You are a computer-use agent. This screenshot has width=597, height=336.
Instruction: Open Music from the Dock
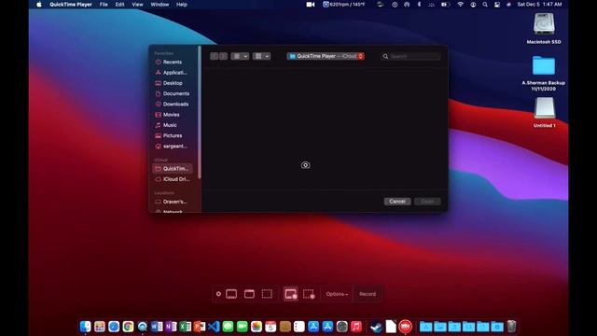coord(356,327)
